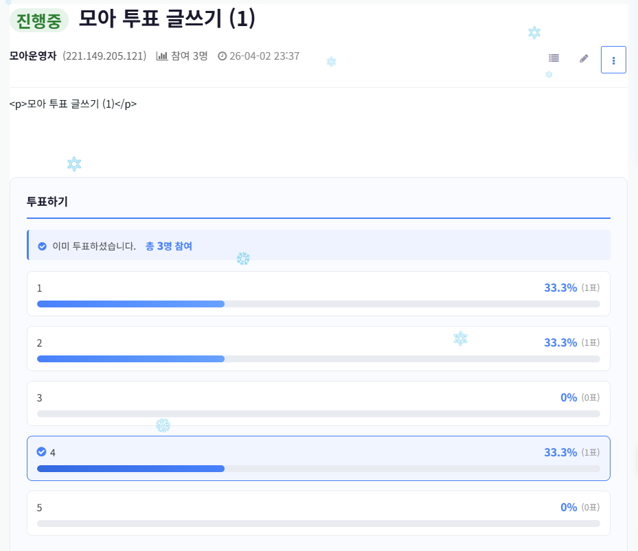Click the list view icon
The width and height of the screenshot is (638, 551).
coord(554,58)
